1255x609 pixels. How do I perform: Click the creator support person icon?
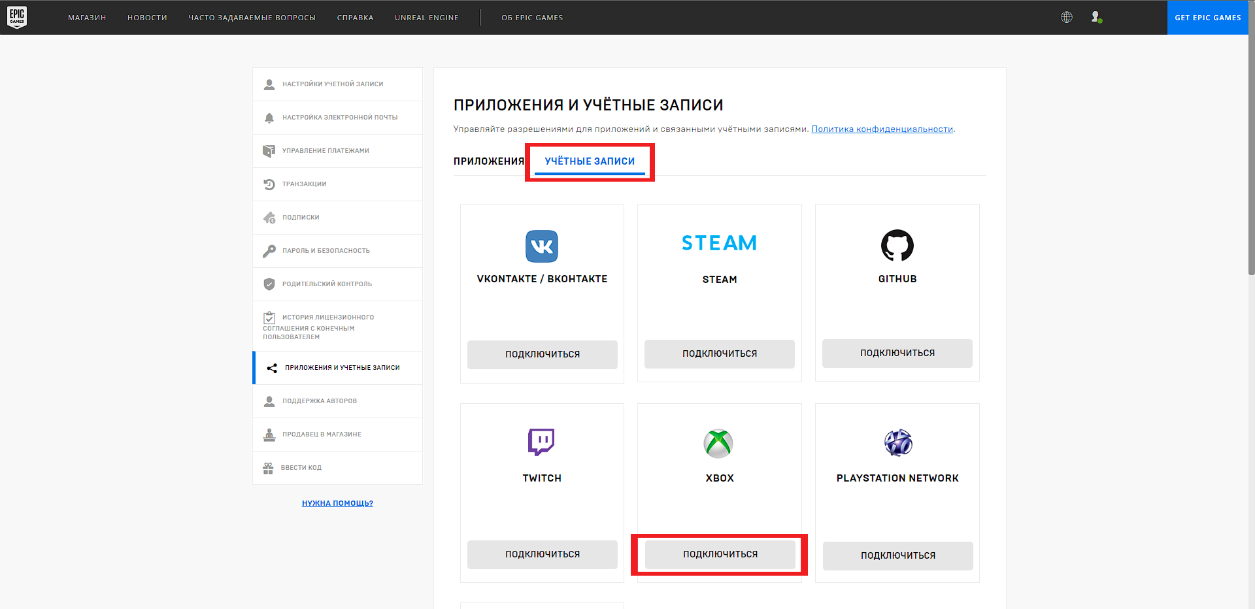click(269, 401)
